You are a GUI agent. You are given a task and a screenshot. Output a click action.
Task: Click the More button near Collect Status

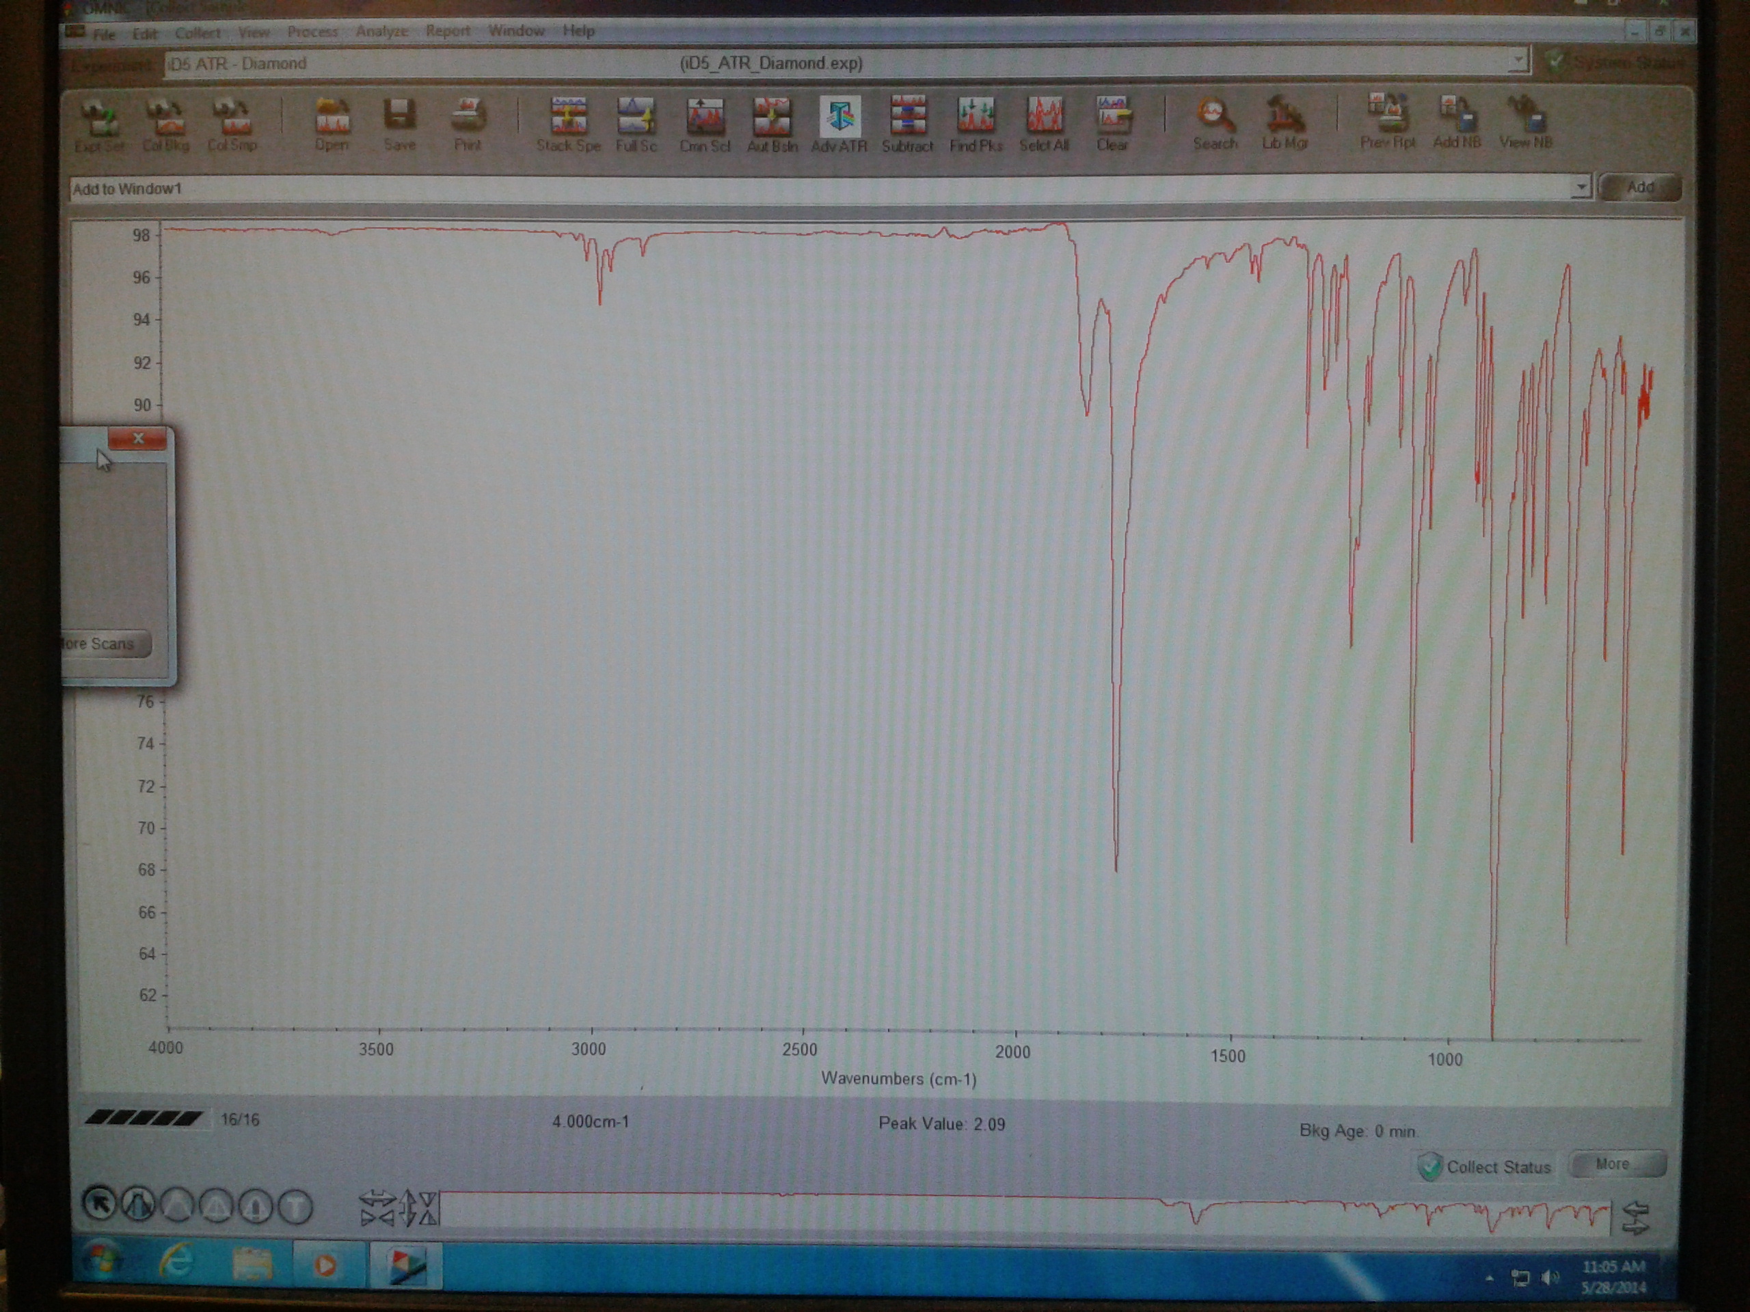pyautogui.click(x=1618, y=1164)
